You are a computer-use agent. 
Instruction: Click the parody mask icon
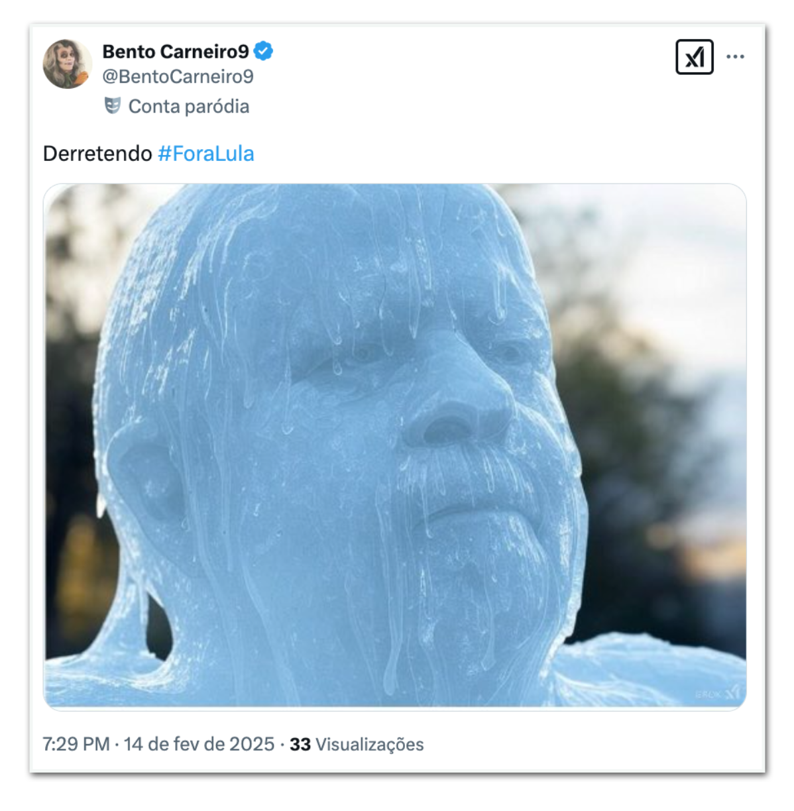click(x=113, y=106)
